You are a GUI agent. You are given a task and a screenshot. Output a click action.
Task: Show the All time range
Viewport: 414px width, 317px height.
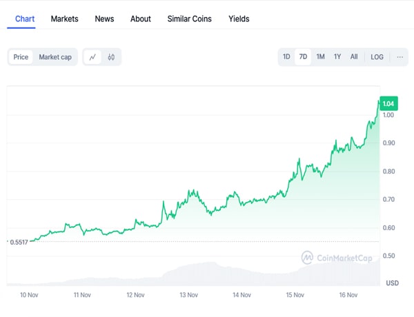354,57
